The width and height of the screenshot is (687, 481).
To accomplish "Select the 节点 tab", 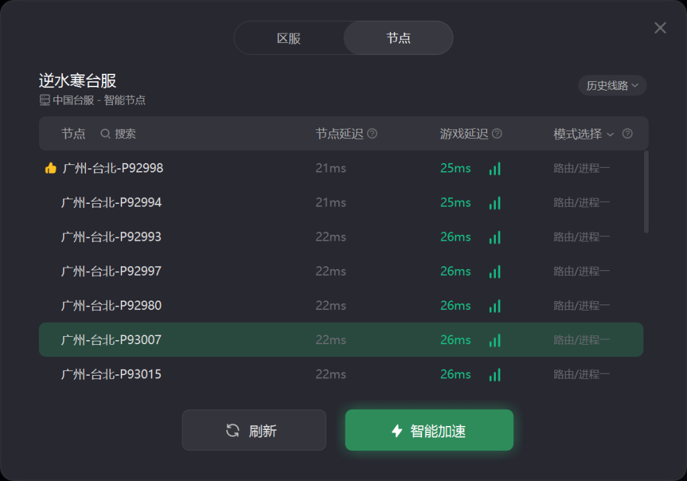I will [399, 38].
